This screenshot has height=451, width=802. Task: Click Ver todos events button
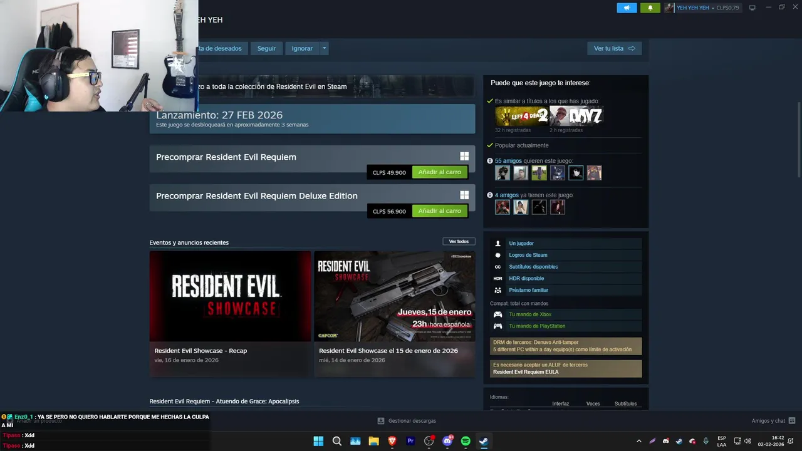[459, 242]
